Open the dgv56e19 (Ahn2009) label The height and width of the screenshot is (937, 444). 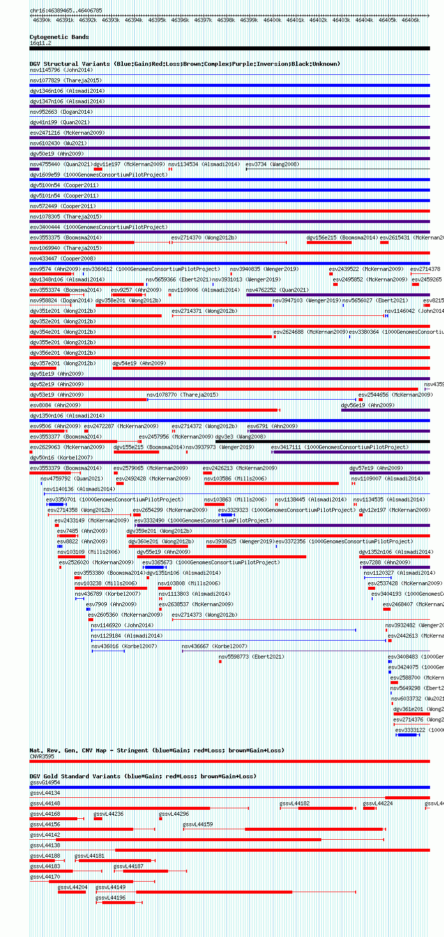coord(368,405)
